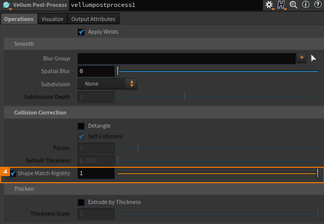Click the question mark help icon
Viewport: 324px width, 224px height.
(x=318, y=5)
